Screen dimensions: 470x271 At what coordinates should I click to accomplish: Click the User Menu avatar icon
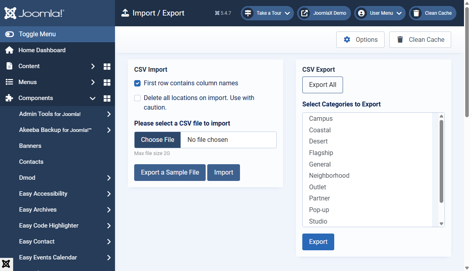(361, 13)
